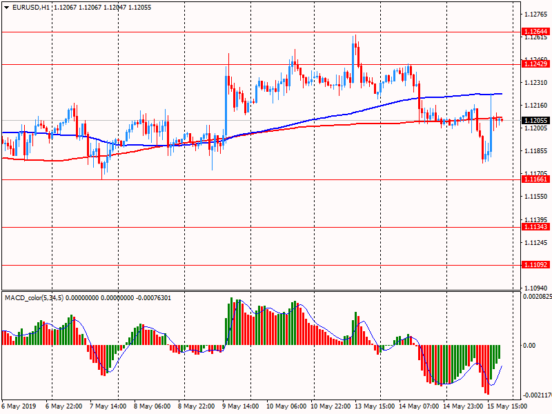Select the 1.11092 price level label

(x=535, y=265)
